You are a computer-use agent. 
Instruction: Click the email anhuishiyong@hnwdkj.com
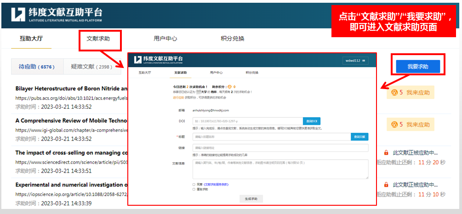[x=211, y=110]
